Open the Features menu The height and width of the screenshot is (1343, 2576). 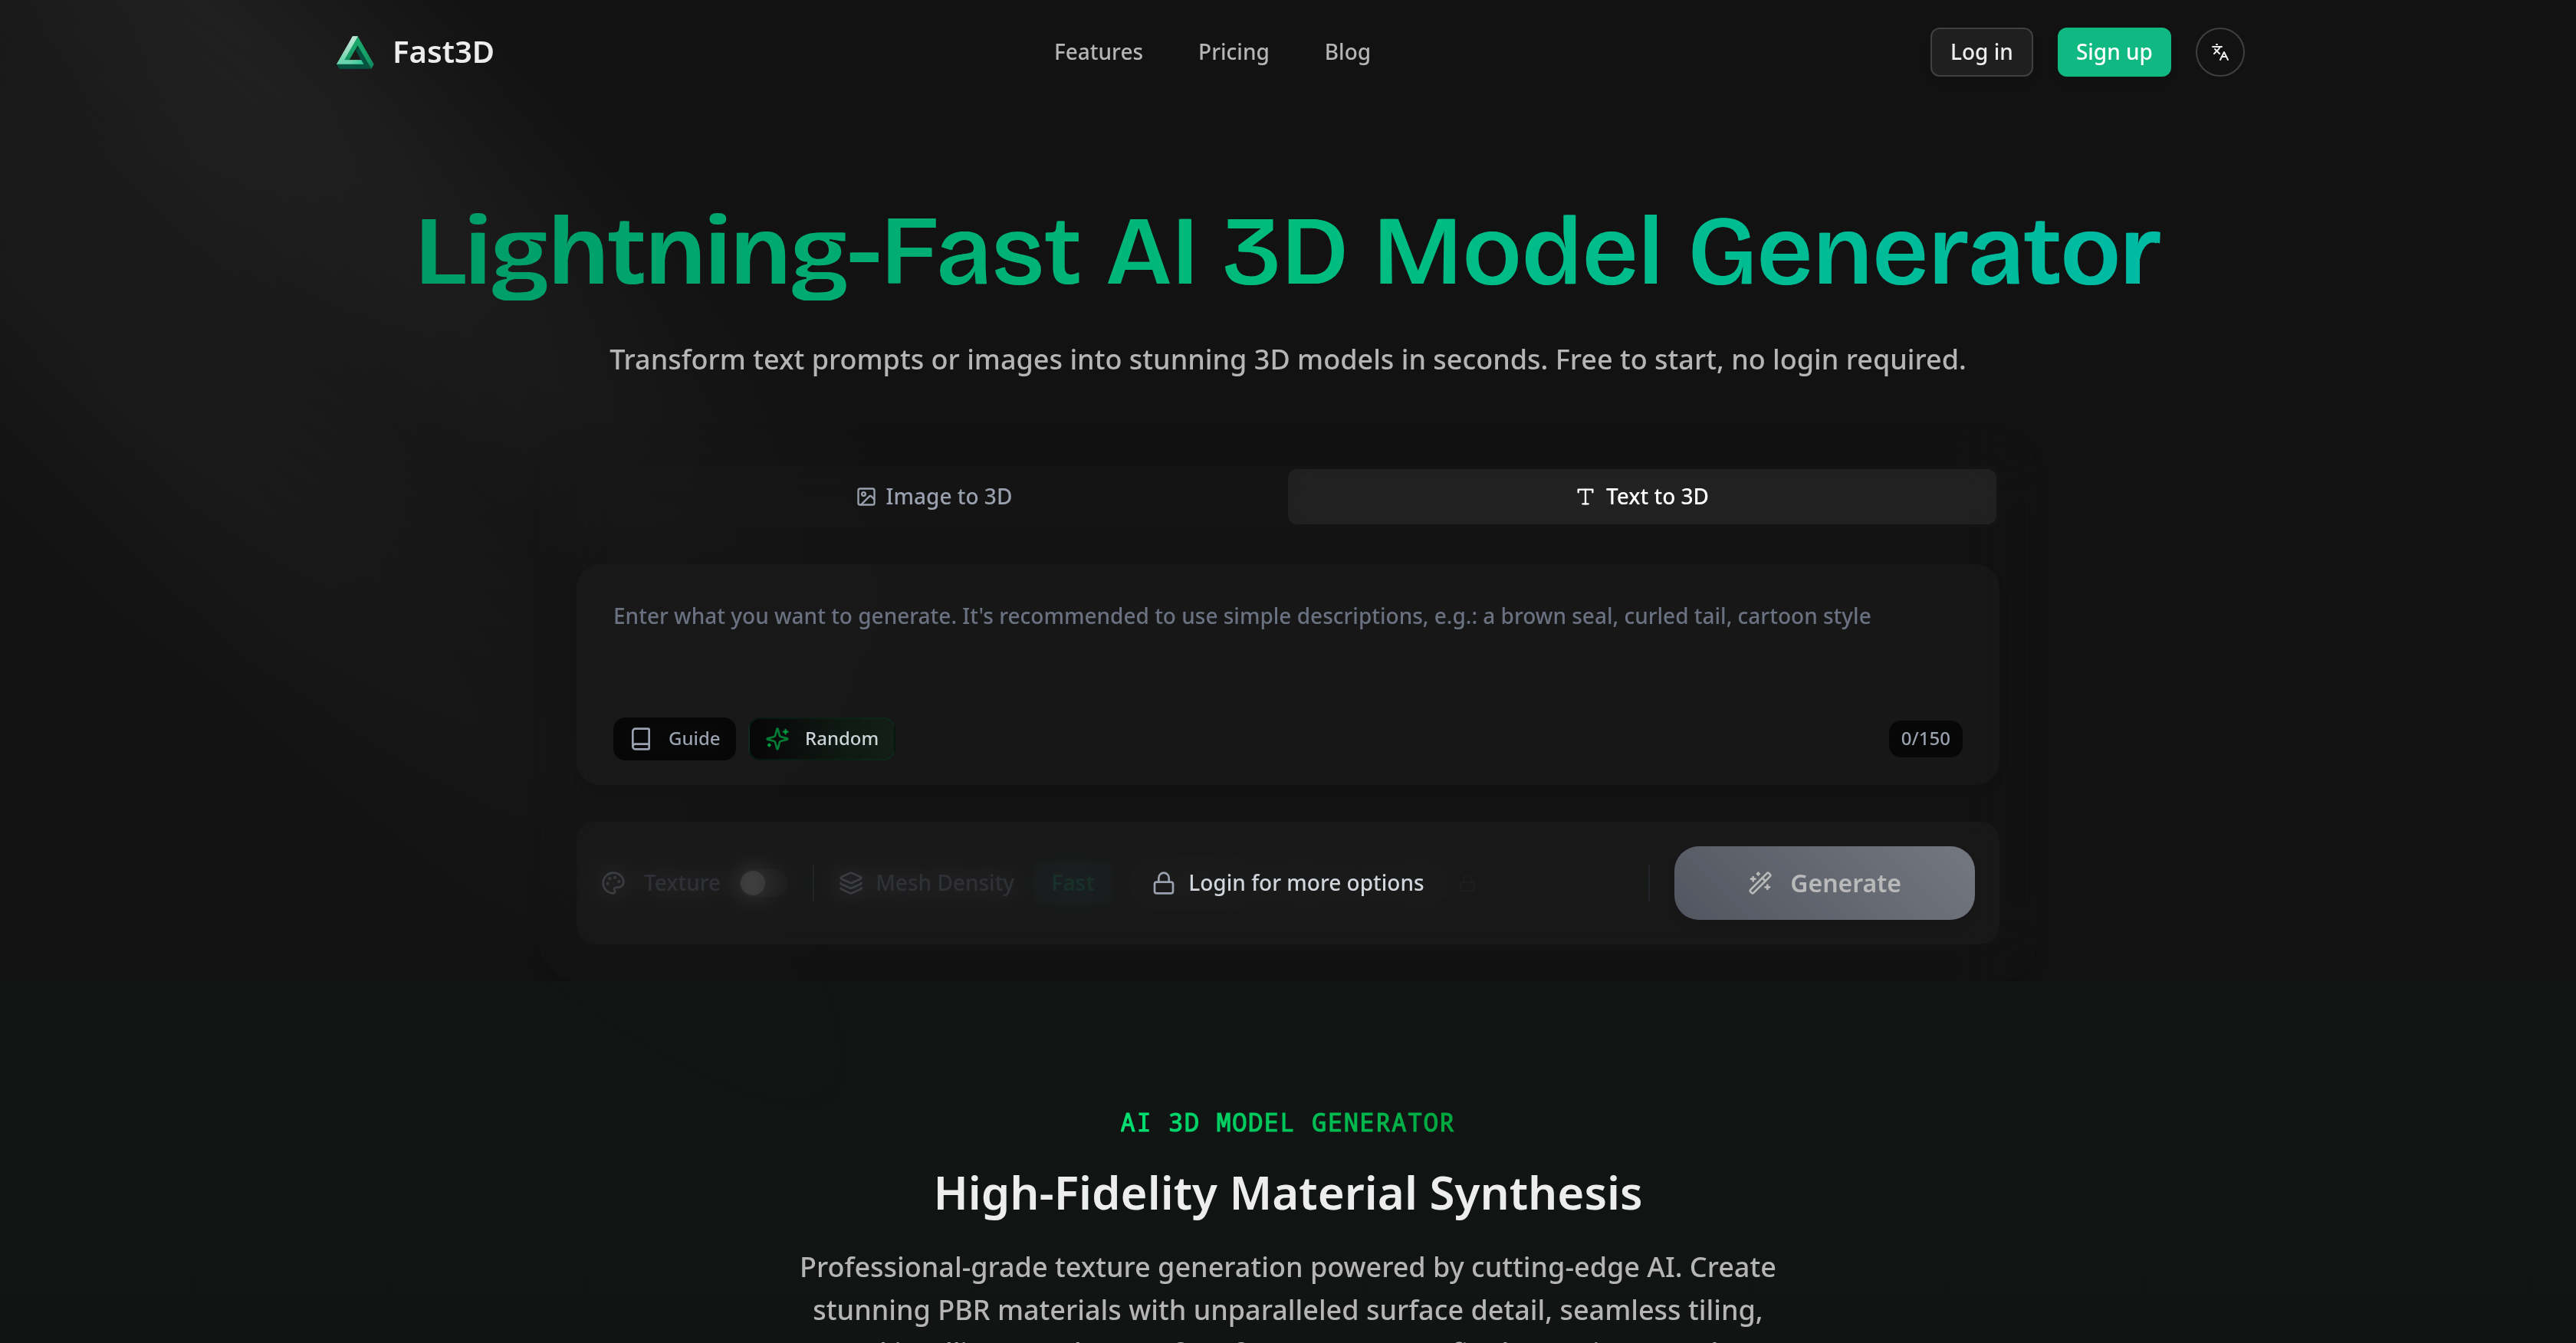(x=1098, y=52)
